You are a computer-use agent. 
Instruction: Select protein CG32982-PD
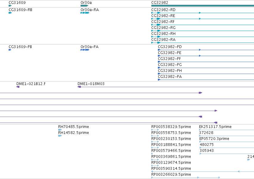(x=170, y=47)
